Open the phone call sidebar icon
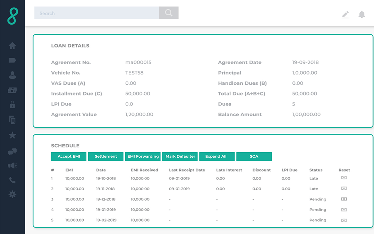Image resolution: width=374 pixels, height=234 pixels. click(12, 180)
